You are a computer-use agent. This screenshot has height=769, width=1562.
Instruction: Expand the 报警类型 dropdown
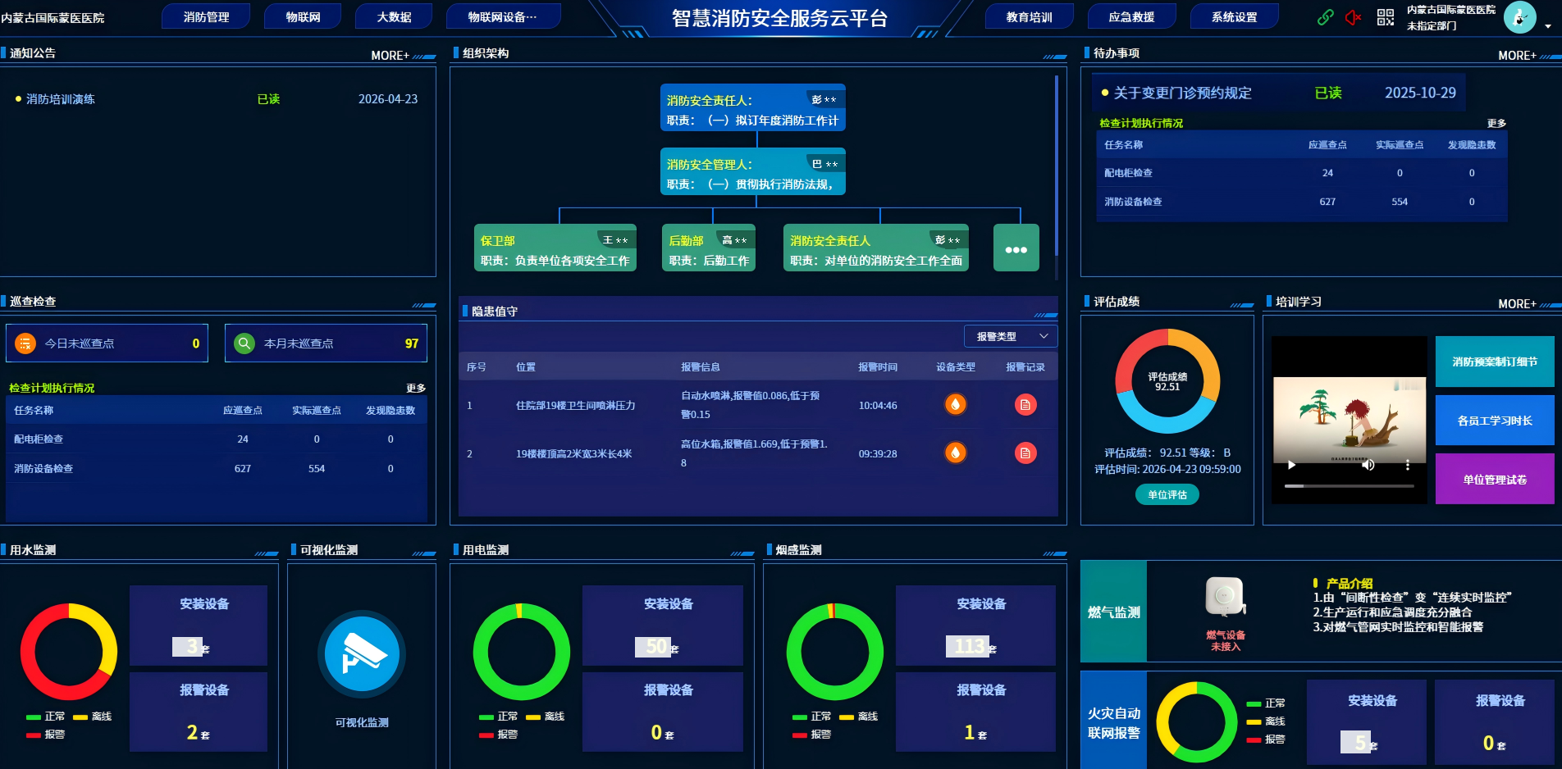1011,336
